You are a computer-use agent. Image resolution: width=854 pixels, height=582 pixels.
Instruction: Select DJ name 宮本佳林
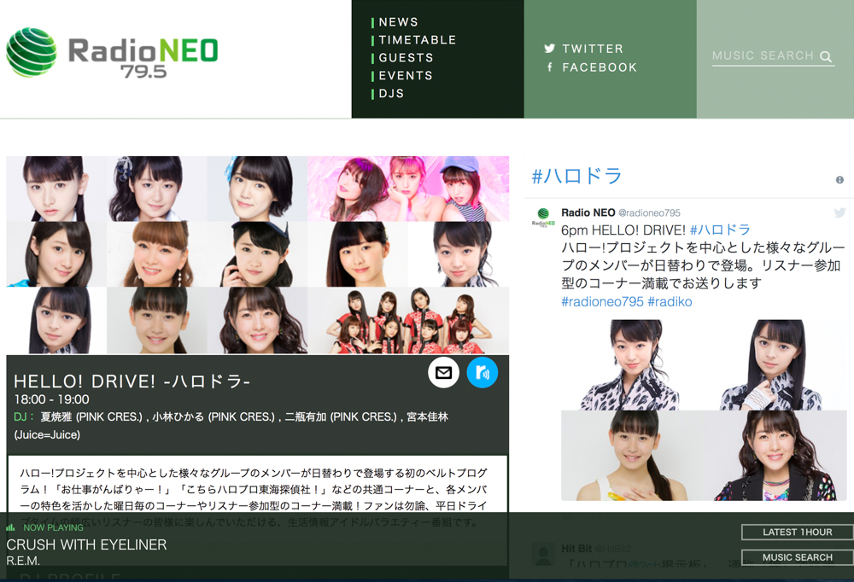428,417
